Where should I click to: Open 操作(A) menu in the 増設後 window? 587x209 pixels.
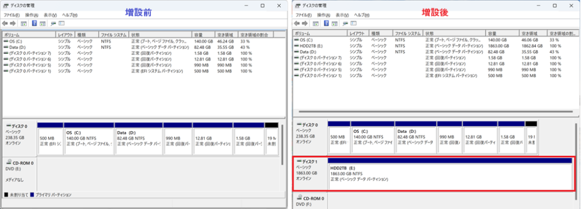[324, 15]
